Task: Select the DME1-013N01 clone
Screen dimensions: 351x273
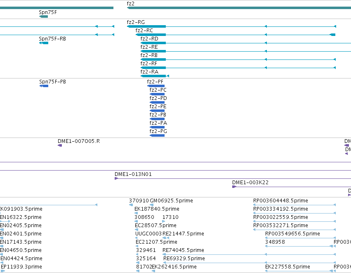Action: 233,178
